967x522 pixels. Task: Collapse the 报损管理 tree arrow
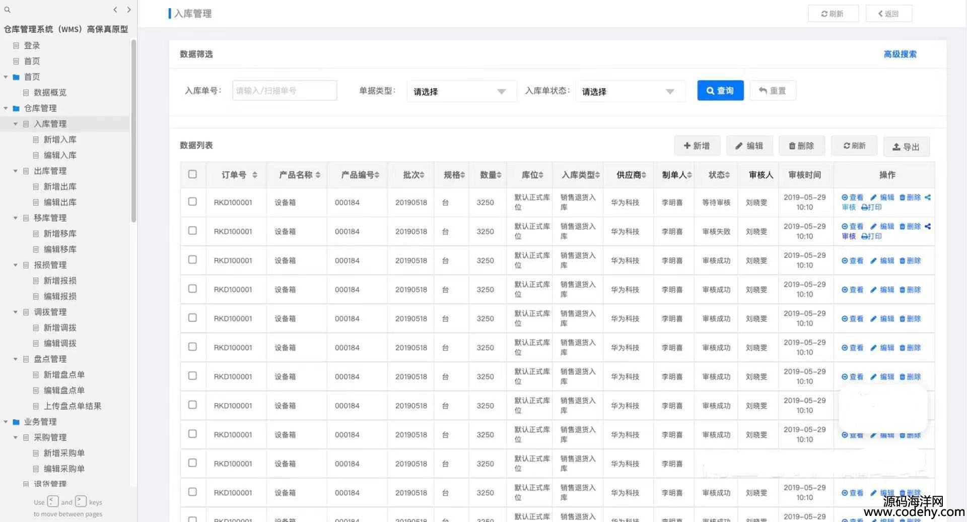[x=15, y=265]
